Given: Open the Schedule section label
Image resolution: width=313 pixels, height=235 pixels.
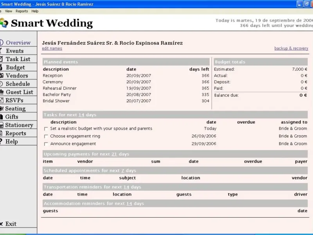Looking at the screenshot, I should coord(18,84).
